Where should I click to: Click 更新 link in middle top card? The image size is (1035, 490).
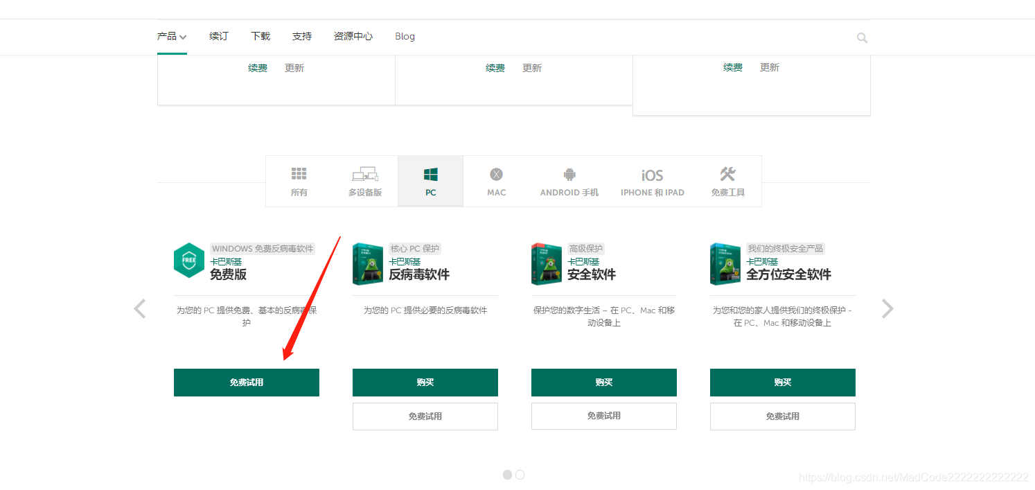pyautogui.click(x=532, y=68)
